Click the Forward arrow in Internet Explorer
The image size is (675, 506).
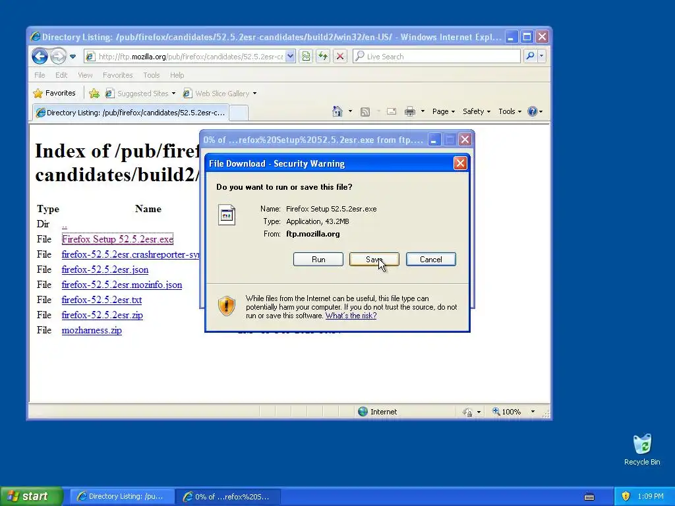(x=58, y=56)
